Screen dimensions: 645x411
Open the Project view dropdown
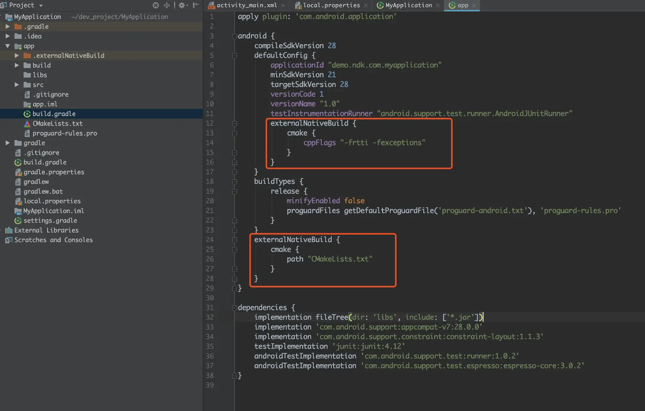(41, 5)
